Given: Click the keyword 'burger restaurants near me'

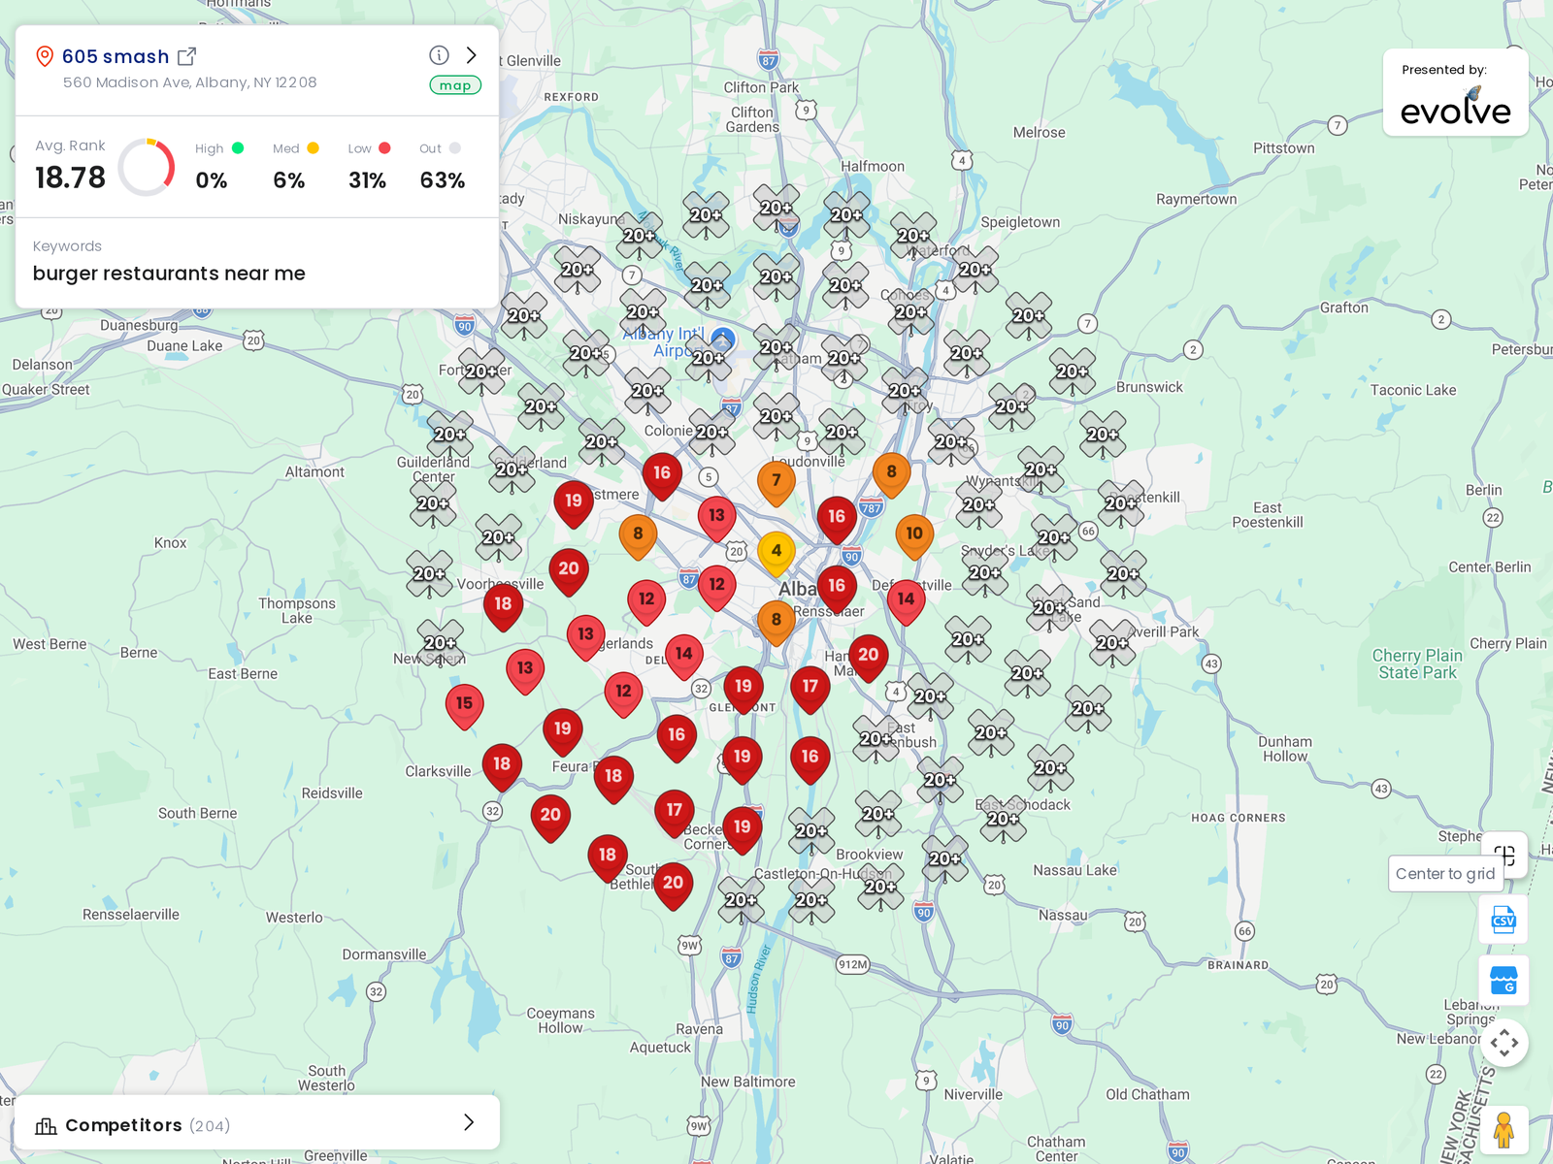Looking at the screenshot, I should coord(169,274).
